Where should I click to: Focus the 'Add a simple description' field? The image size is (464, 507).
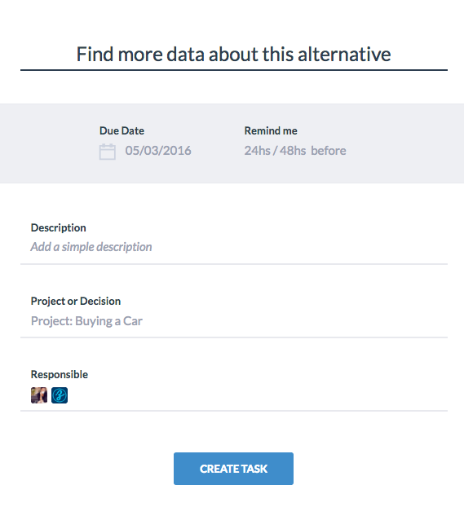(x=233, y=247)
